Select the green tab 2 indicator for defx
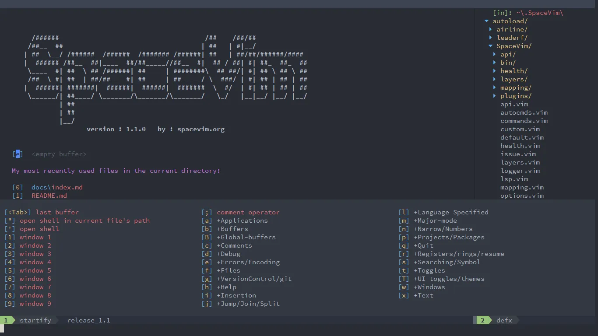 tap(482, 320)
